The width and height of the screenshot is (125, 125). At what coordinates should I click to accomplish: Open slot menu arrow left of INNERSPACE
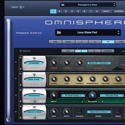pyautogui.click(x=16, y=95)
